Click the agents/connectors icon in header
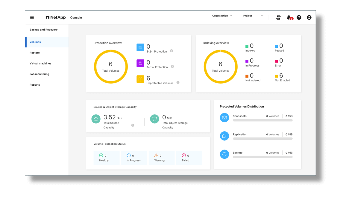 (x=278, y=18)
